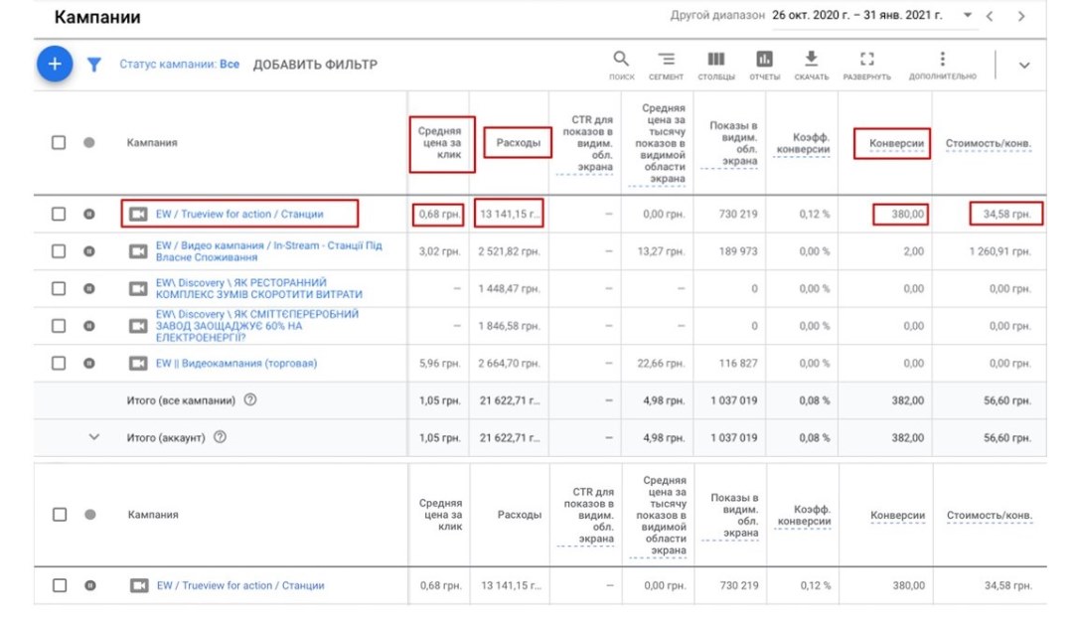Sort by the Расходы column in the top table header
The image size is (1075, 627).
(x=519, y=143)
